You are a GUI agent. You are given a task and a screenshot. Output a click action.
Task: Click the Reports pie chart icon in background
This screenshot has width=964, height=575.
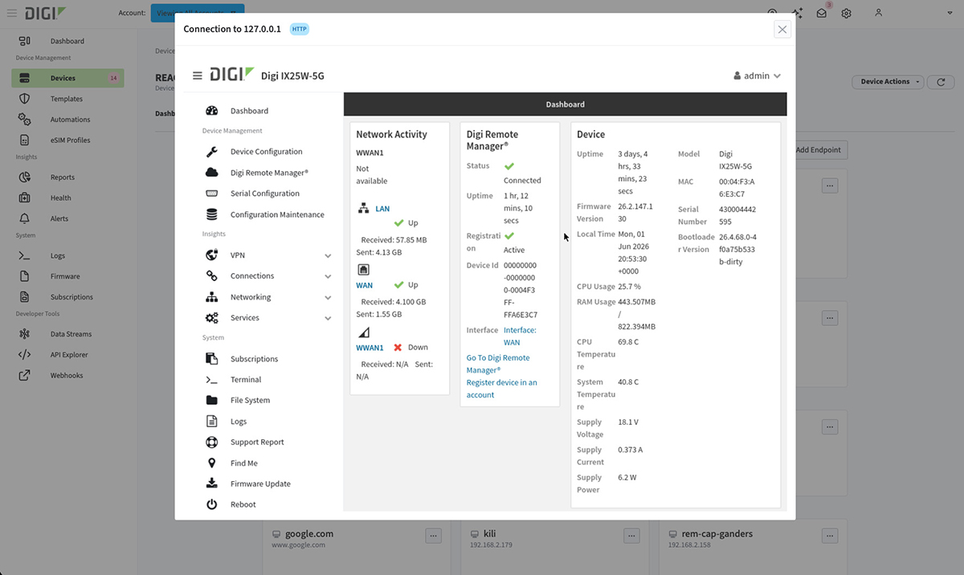tap(25, 177)
